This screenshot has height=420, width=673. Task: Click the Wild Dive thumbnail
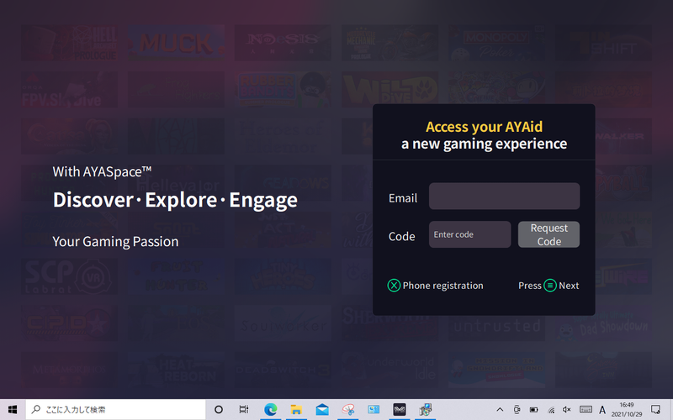point(389,89)
